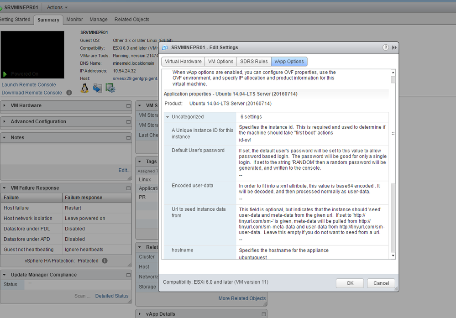
Task: Maximize the VM Hardware panel
Action: point(128,106)
